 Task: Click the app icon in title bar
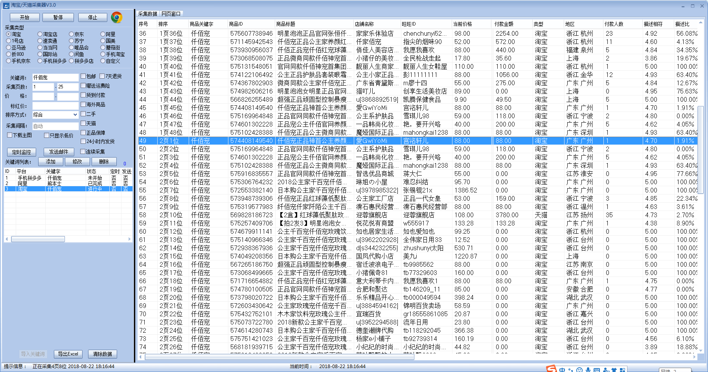6,5
